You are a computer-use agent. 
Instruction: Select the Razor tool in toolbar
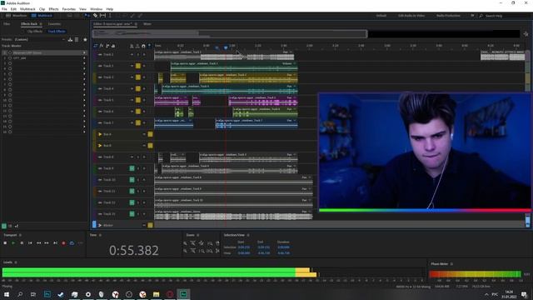[x=95, y=15]
